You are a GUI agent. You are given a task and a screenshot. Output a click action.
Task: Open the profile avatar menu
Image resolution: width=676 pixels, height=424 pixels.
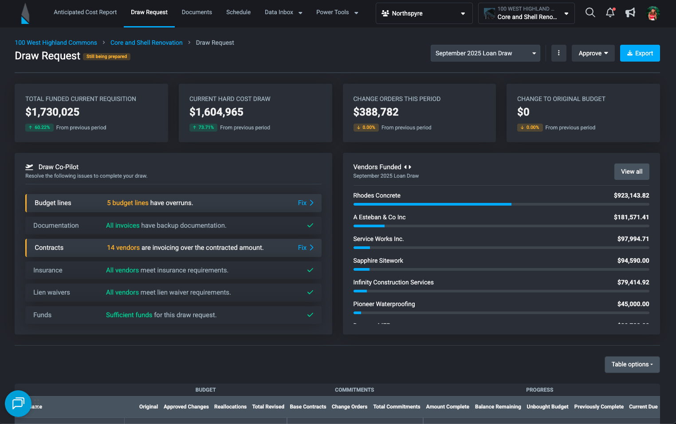coord(653,13)
